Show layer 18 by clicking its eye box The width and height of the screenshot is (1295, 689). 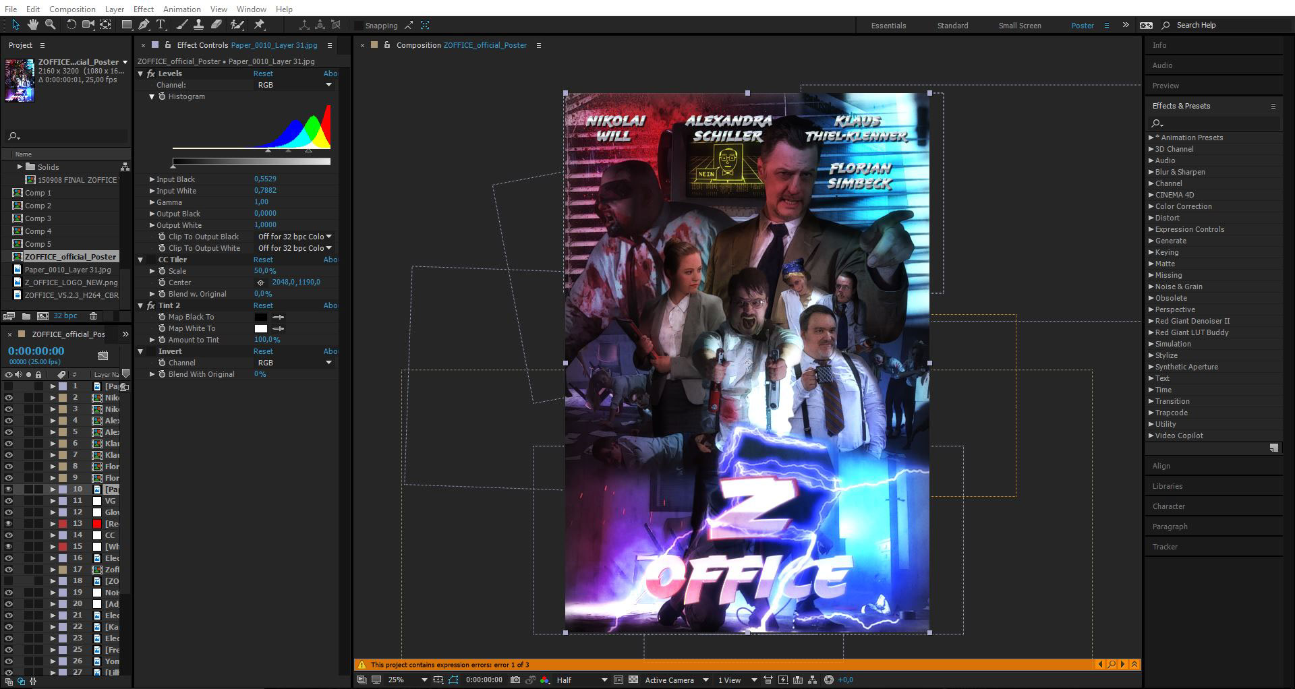click(x=8, y=581)
